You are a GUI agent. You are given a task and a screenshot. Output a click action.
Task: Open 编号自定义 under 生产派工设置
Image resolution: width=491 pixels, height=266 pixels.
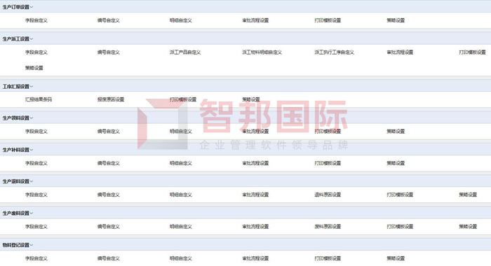click(x=108, y=52)
